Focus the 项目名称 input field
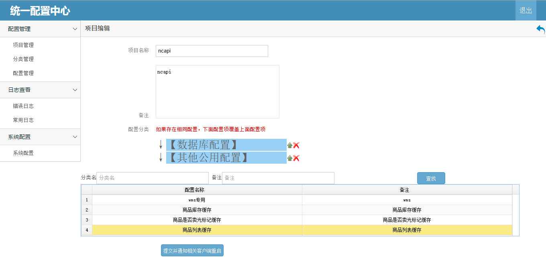 212,51
